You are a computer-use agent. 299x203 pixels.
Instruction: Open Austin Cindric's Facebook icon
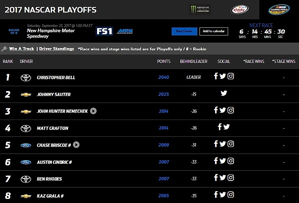click(216, 161)
